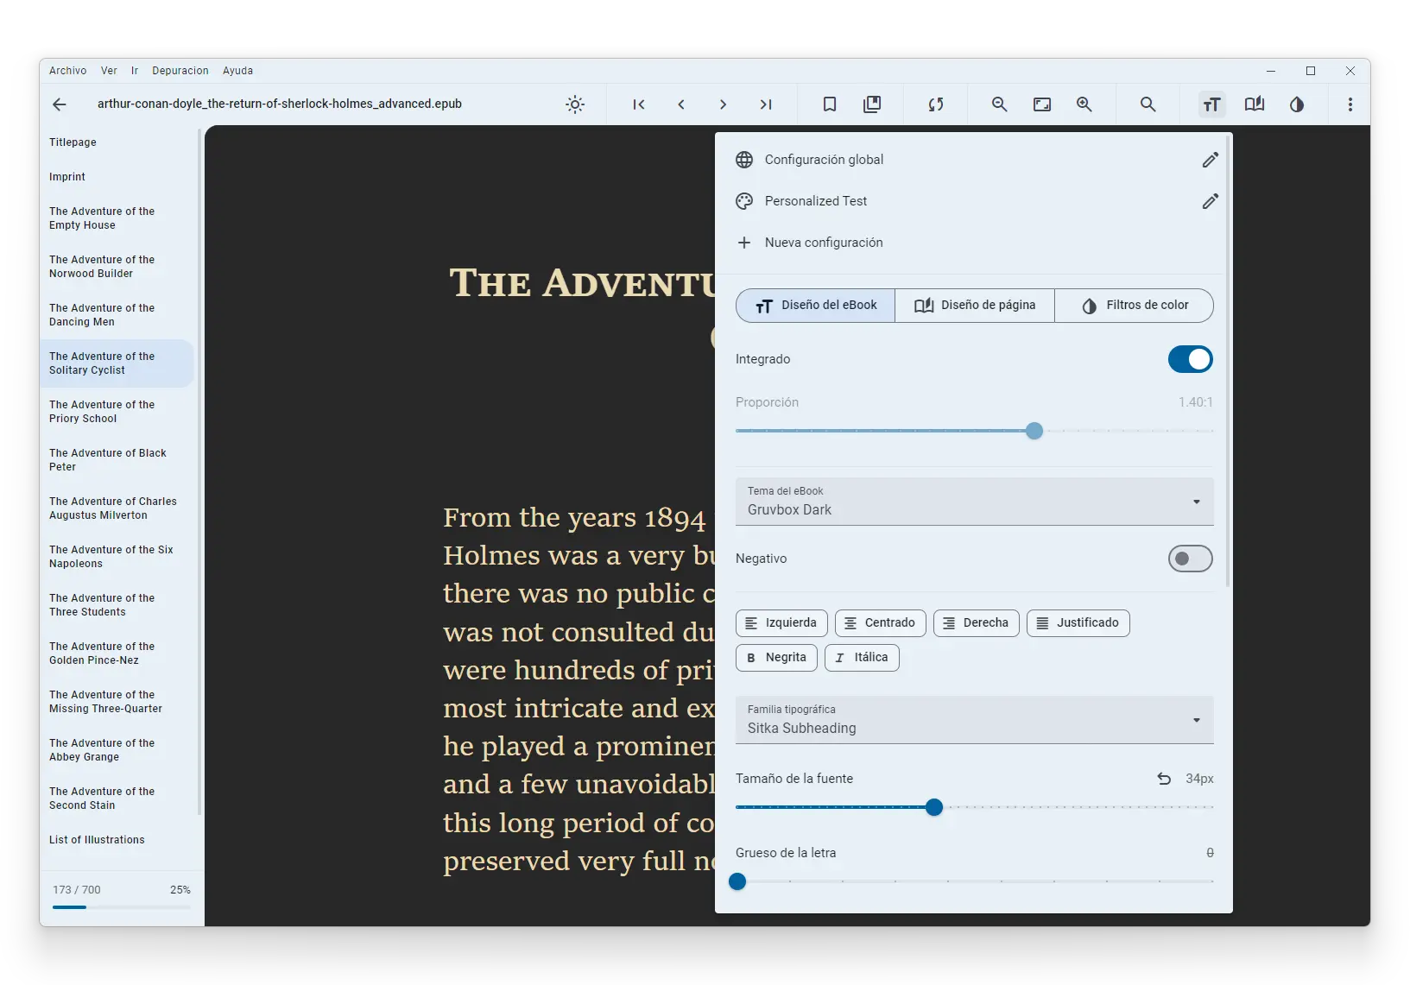Reset font size with the undo arrow
Screen dimensions: 1410x985
click(x=1164, y=779)
